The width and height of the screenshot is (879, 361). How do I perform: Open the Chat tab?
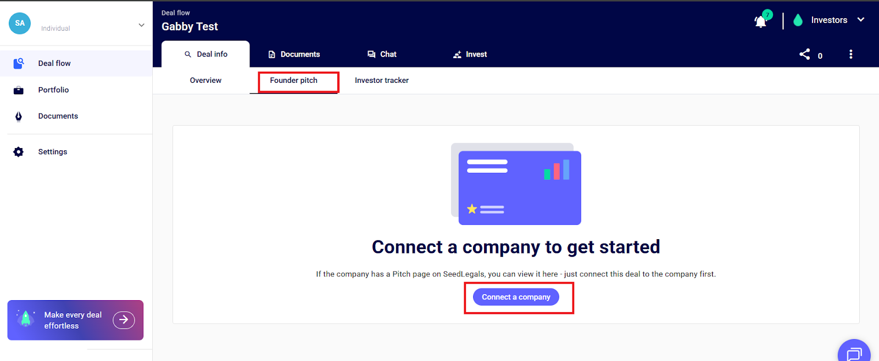pyautogui.click(x=382, y=54)
